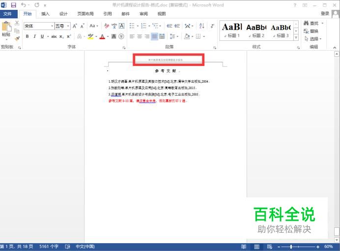Toggle bold formatting

point(27,36)
